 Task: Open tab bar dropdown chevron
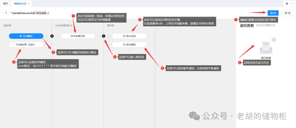point(293,4)
